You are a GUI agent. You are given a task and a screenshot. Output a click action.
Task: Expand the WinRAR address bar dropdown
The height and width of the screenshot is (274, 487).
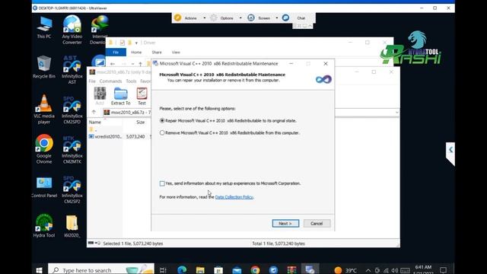coord(396,112)
